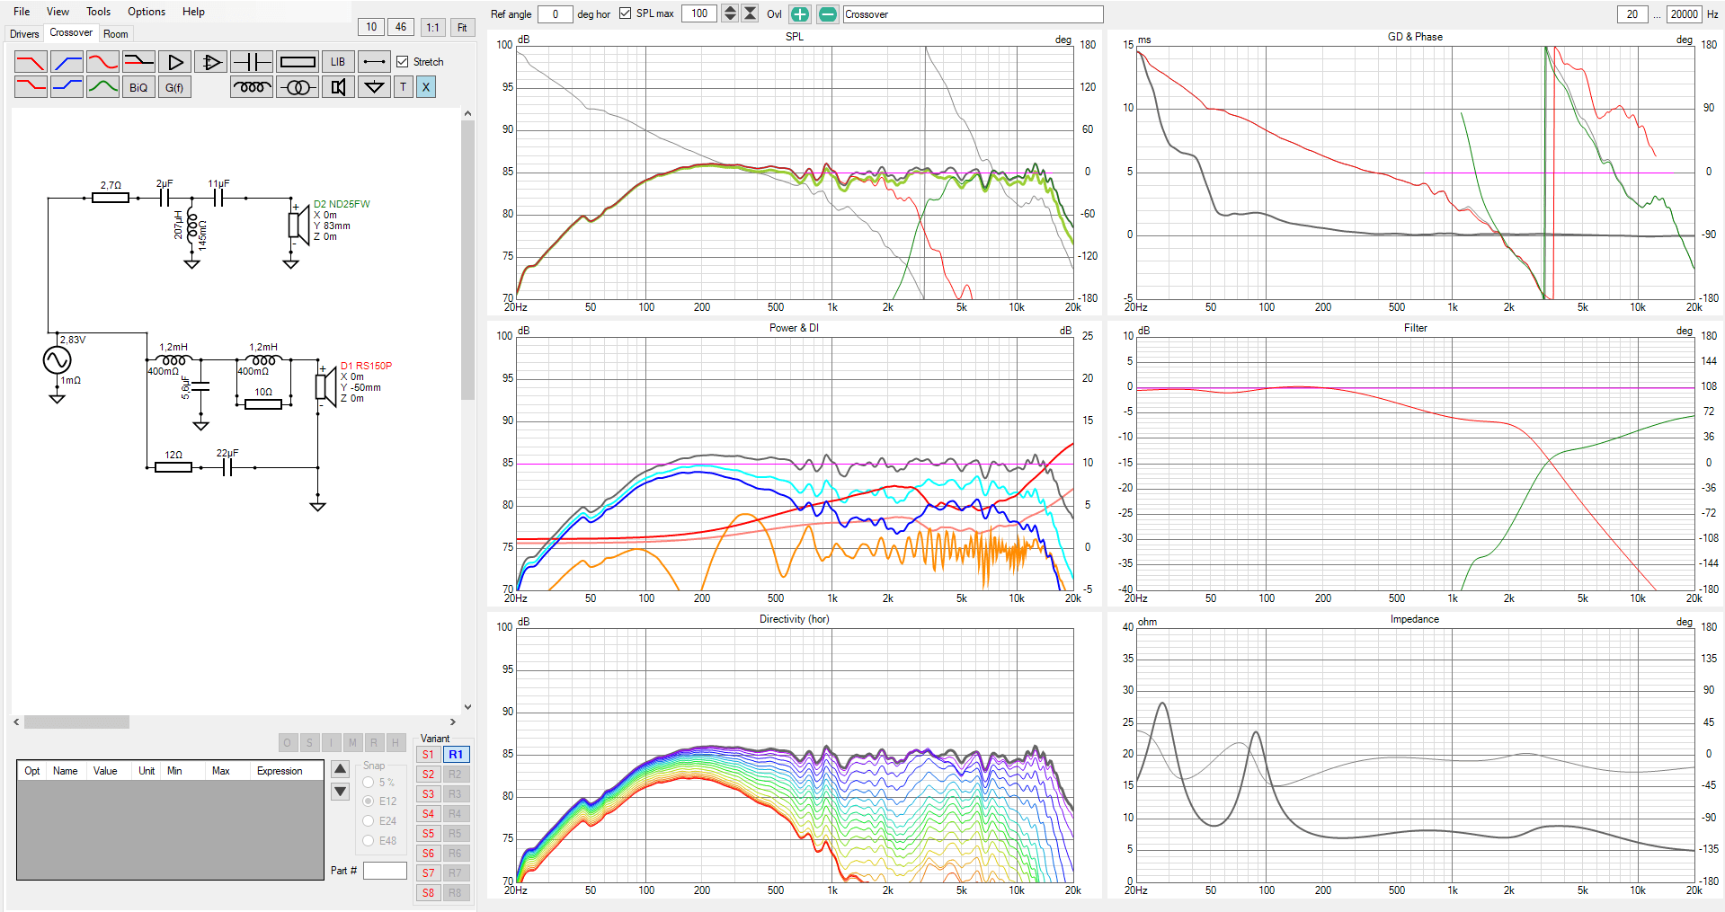1725x912 pixels.
Task: Increase SPL max with stepper up arrow
Action: [730, 9]
